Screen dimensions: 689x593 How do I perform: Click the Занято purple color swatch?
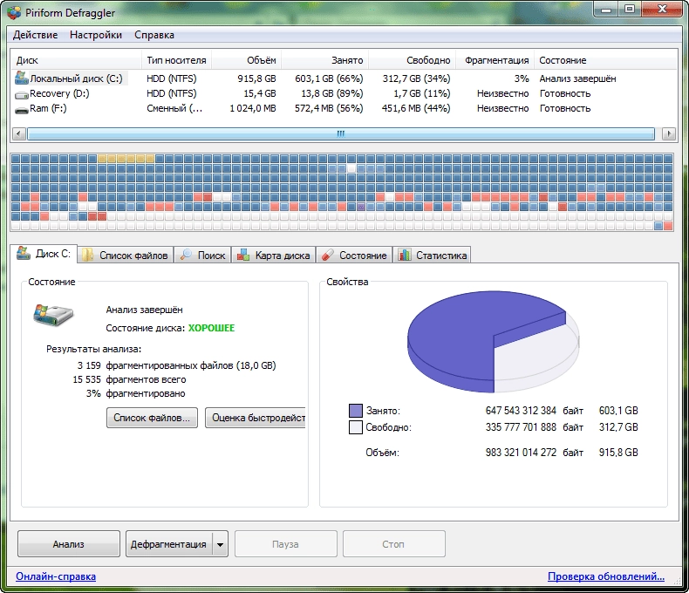[356, 411]
